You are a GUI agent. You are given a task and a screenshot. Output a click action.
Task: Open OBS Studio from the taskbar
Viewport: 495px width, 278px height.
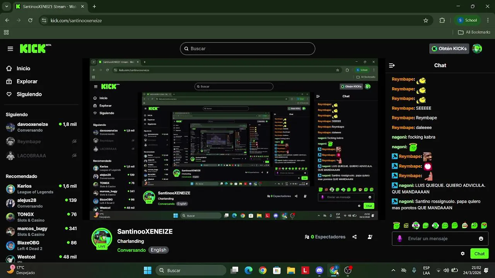coord(348,270)
